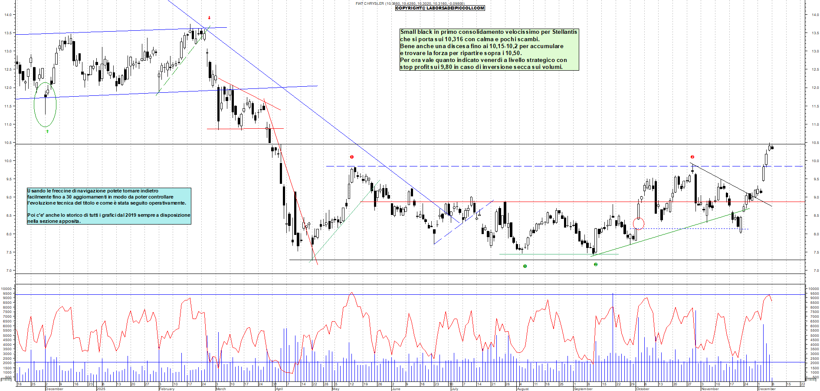Screen dimensions: 820x391
Task: Select the green Stellantis commentary text box
Action: pyautogui.click(x=489, y=49)
